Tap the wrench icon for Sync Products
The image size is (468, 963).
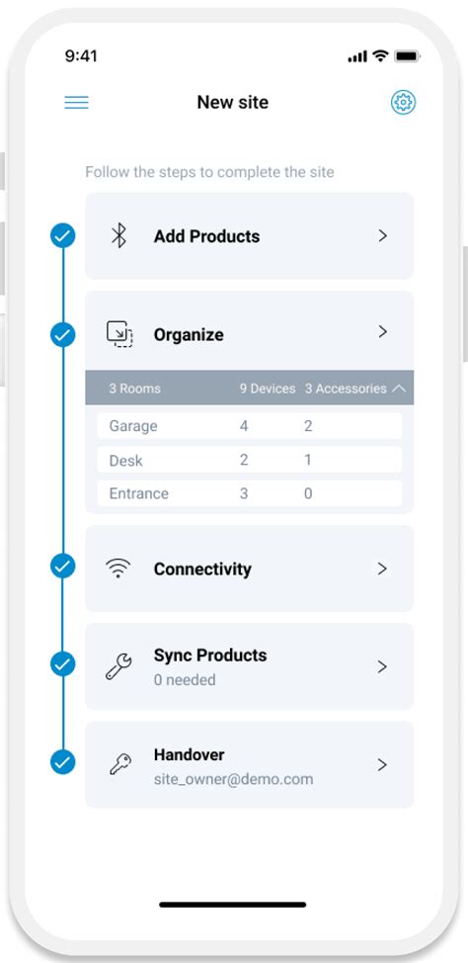point(118,667)
